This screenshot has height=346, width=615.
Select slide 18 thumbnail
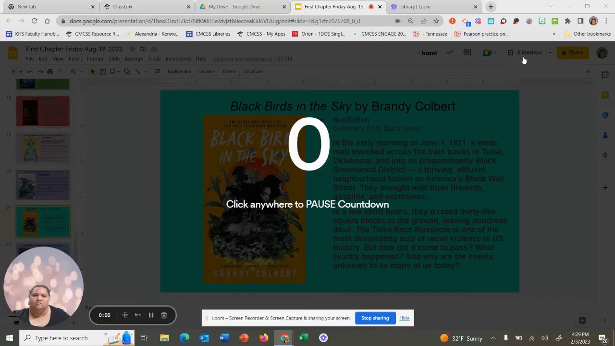(x=43, y=111)
